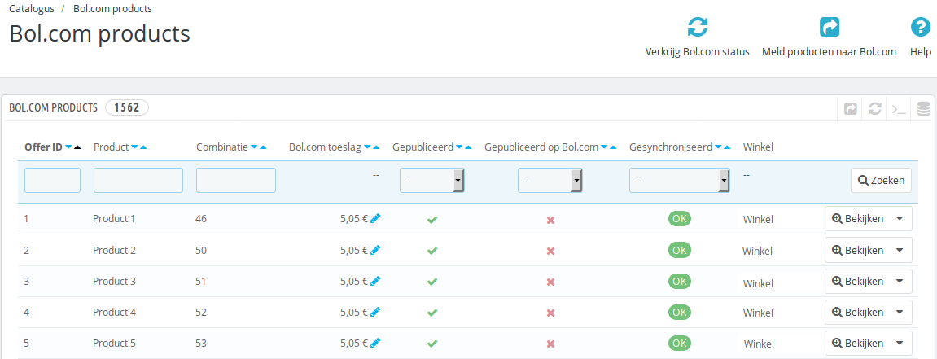
Task: Toggle Gepubliceerd checkmark for Product 5
Action: point(432,344)
